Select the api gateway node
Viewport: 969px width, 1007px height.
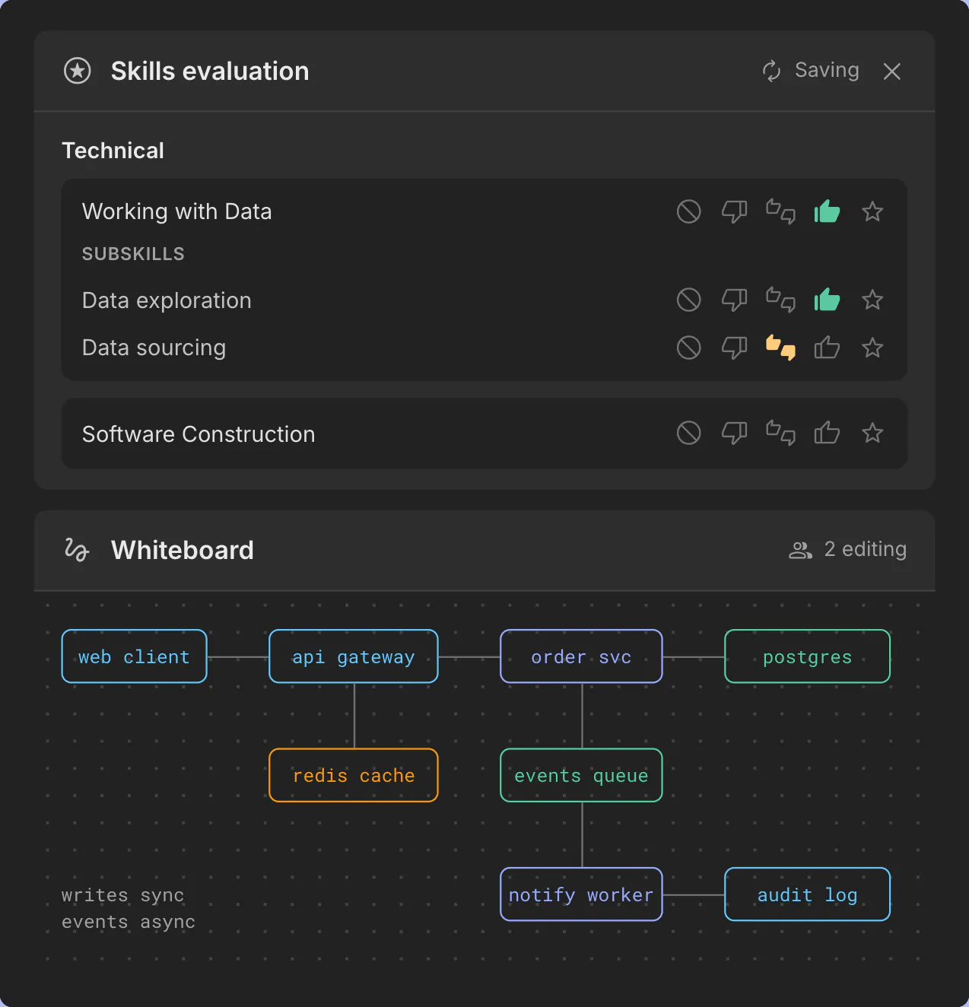[x=354, y=656]
